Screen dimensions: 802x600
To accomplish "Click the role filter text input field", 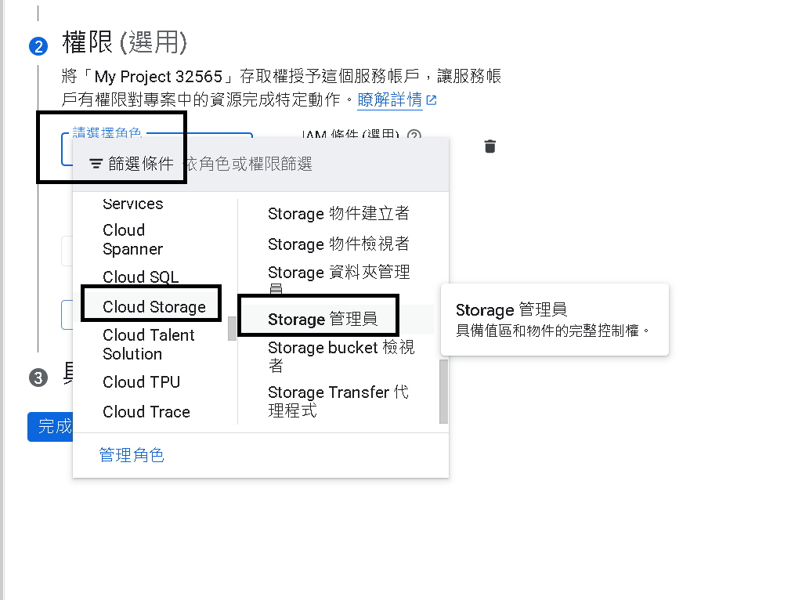I will pos(313,164).
